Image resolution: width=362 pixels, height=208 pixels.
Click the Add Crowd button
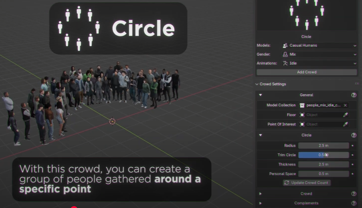pyautogui.click(x=307, y=72)
